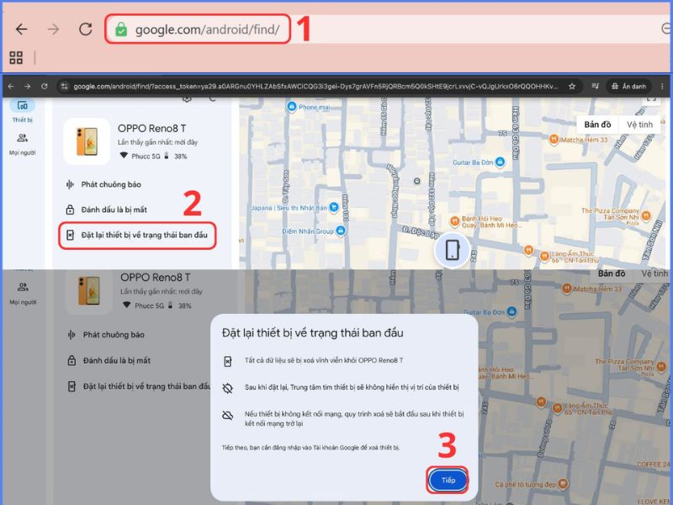Click the long access_token URL in the dark toolbar

pyautogui.click(x=315, y=87)
